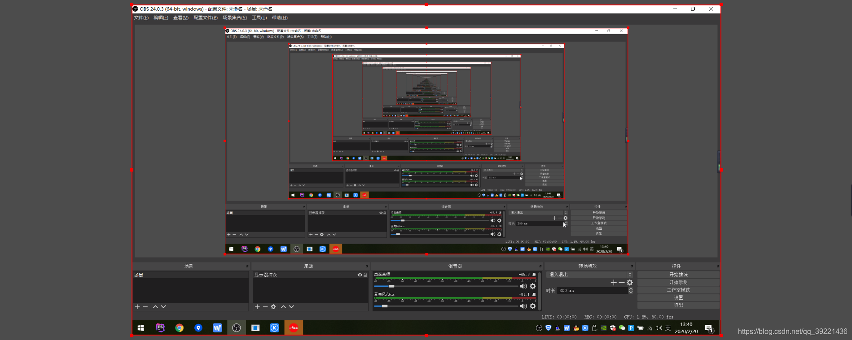This screenshot has width=852, height=340.
Task: Open 桌面音频 settings gear in the main mixer
Action: (x=533, y=286)
